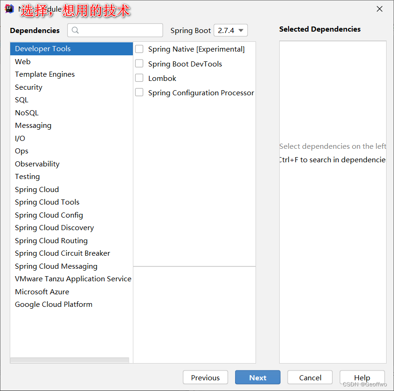Click the Previous button

205,377
